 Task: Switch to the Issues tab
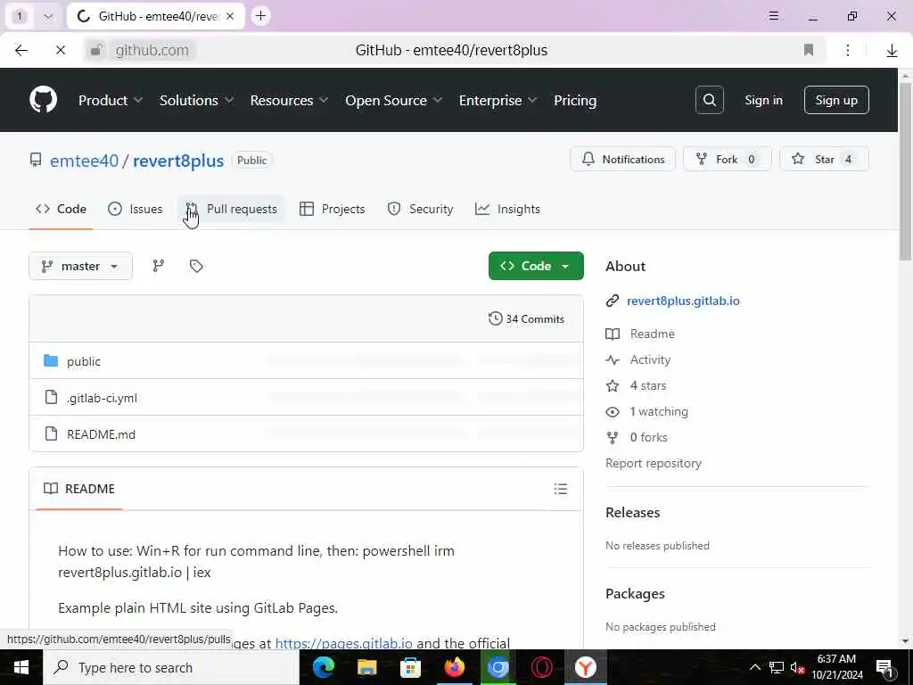pyautogui.click(x=136, y=209)
